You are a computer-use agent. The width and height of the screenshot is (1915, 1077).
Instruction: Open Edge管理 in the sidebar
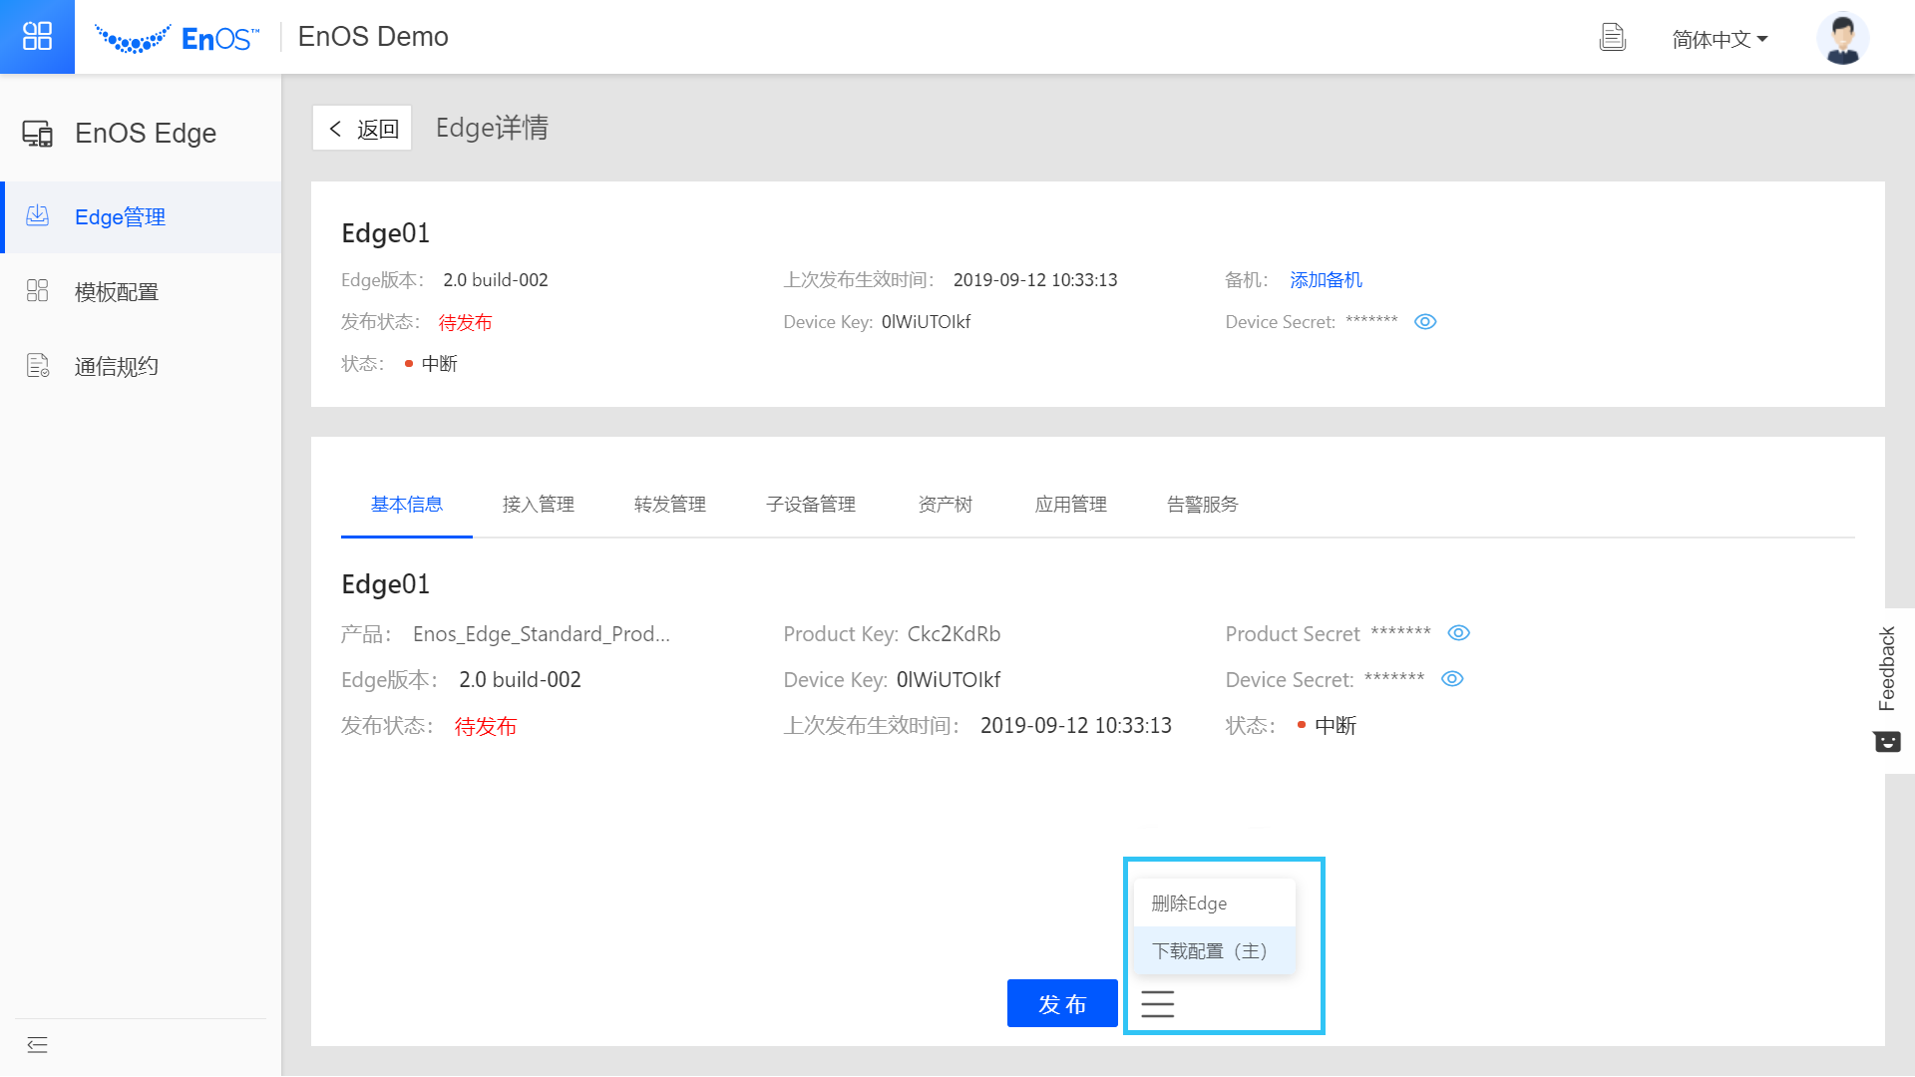pyautogui.click(x=142, y=217)
